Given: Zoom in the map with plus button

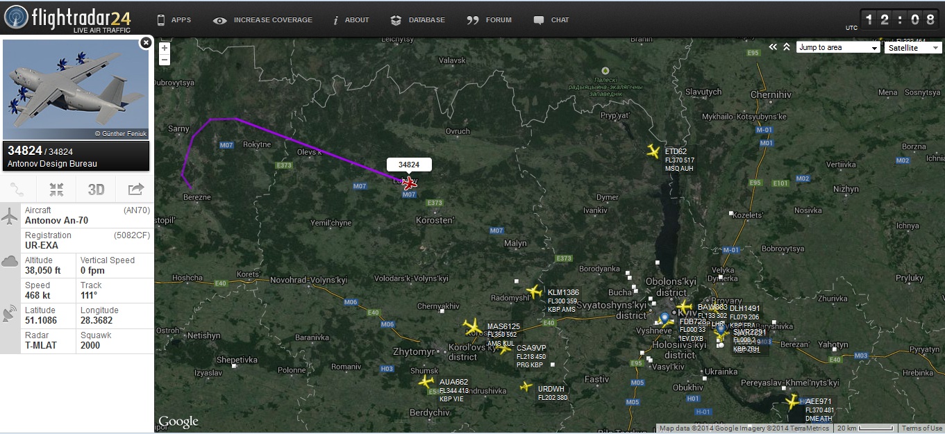Looking at the screenshot, I should pyautogui.click(x=165, y=49).
